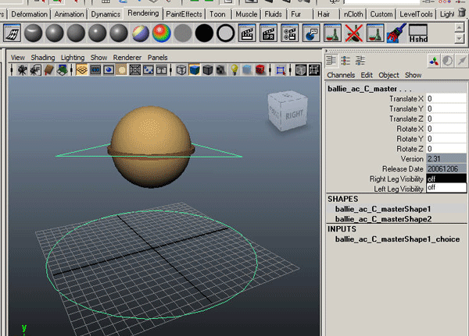Click the Select Camera viewport icon
Image resolution: width=469 pixels, height=336 pixels.
22,70
